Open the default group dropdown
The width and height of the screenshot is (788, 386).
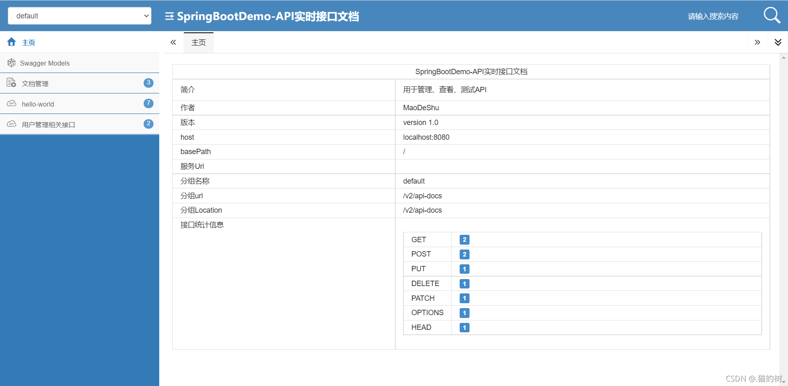click(80, 16)
